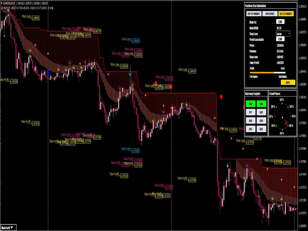
Task: Click the cyan sell arrow signal on the chart
Action: (130, 73)
